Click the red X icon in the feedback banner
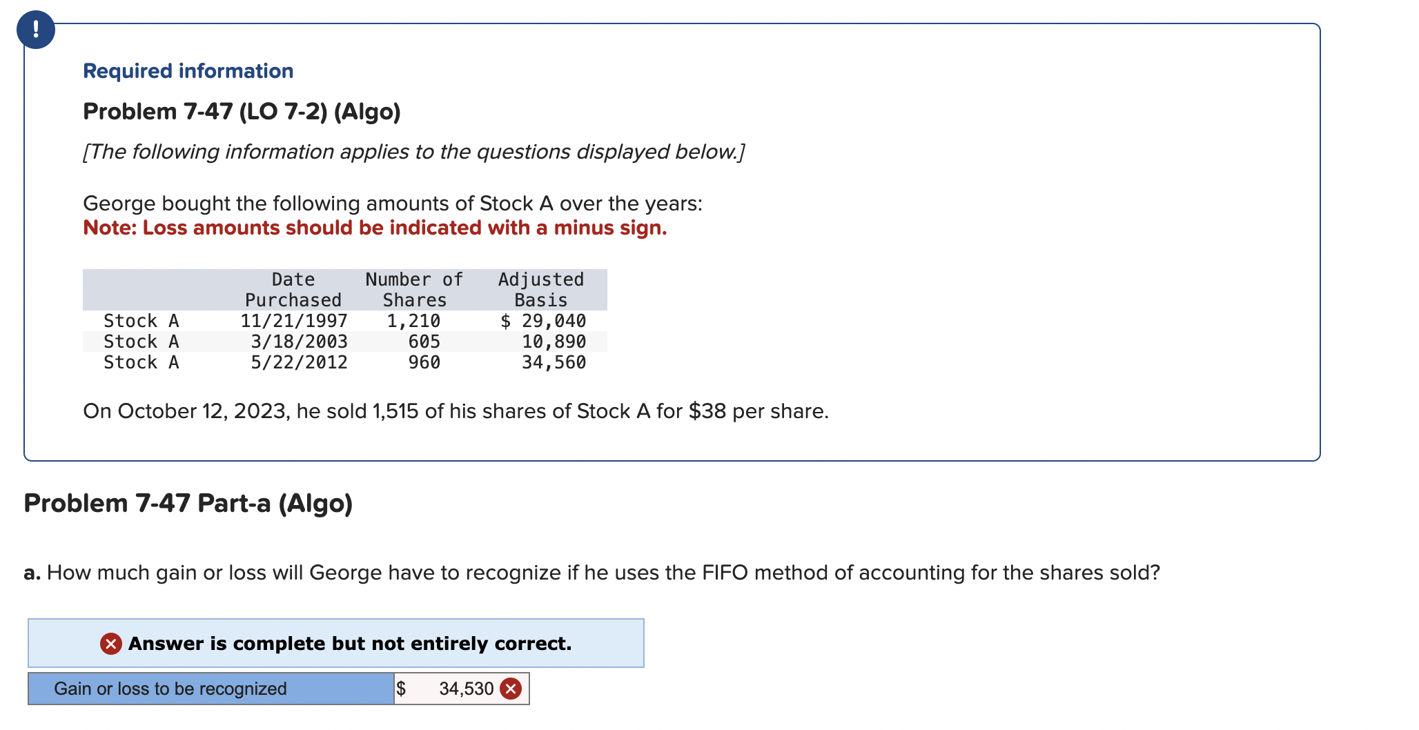The image size is (1419, 730). [x=110, y=643]
